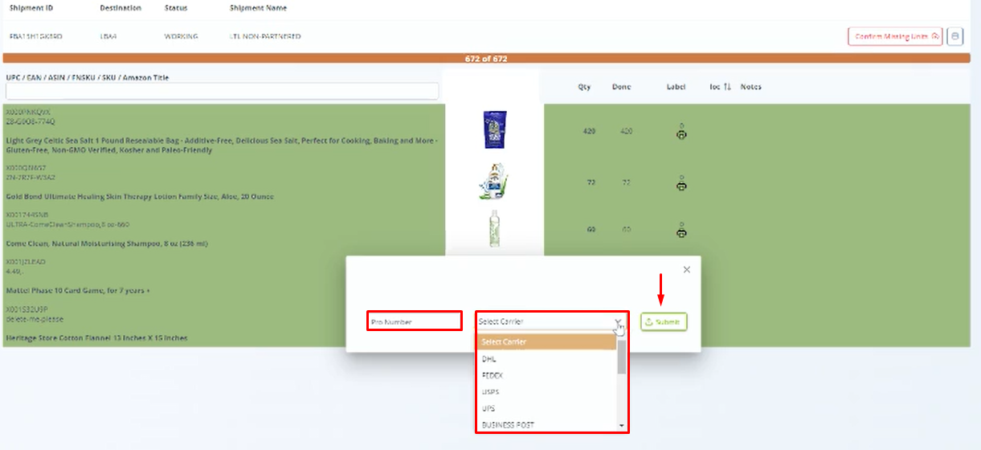Screen dimensions: 981x450
Task: Click the orange 672 of 672 progress bar
Action: pos(485,59)
